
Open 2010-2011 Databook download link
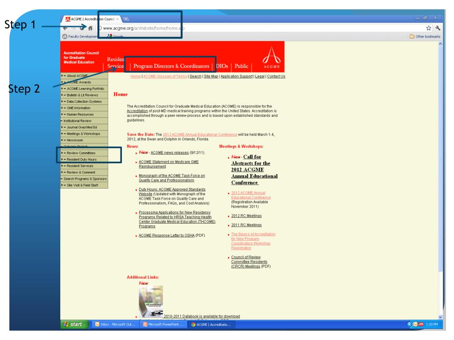click(x=202, y=316)
